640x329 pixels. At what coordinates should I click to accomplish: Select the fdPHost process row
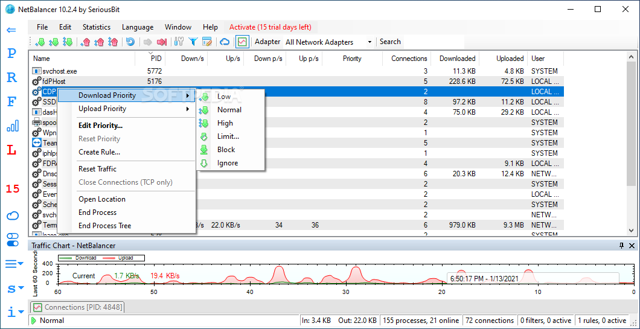[296, 81]
